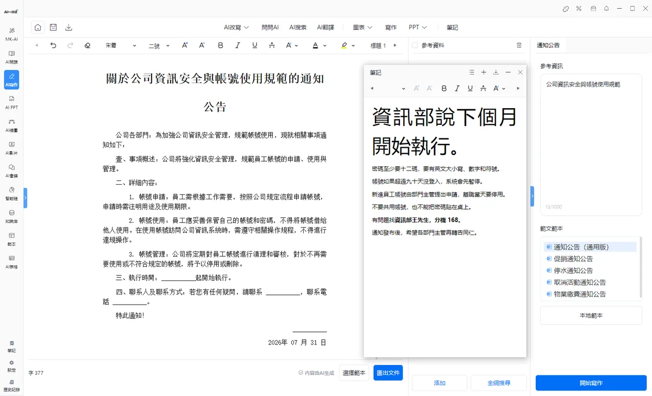Viewport: 652px width, 396px height.
Task: Click the 參考資訊 text input field
Action: click(591, 145)
